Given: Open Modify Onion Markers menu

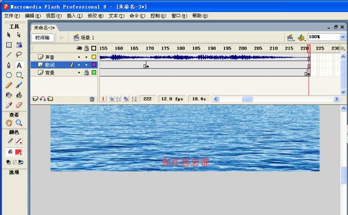Looking at the screenshot, I should point(134,99).
